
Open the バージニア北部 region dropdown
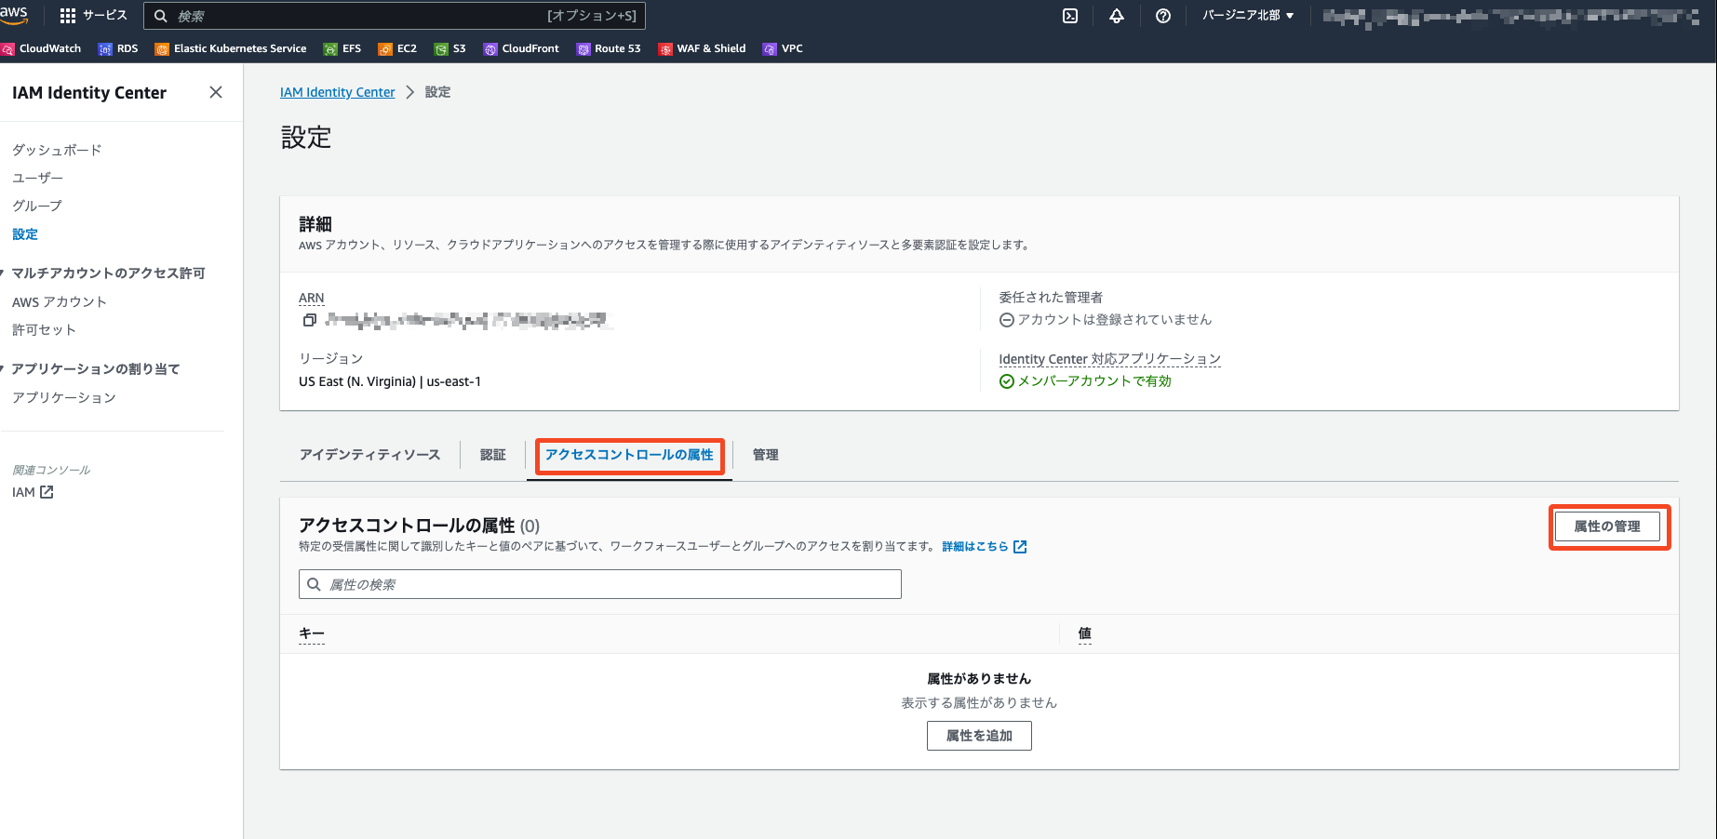pyautogui.click(x=1248, y=16)
